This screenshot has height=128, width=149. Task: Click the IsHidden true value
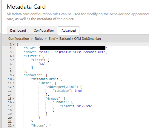tap(78, 91)
